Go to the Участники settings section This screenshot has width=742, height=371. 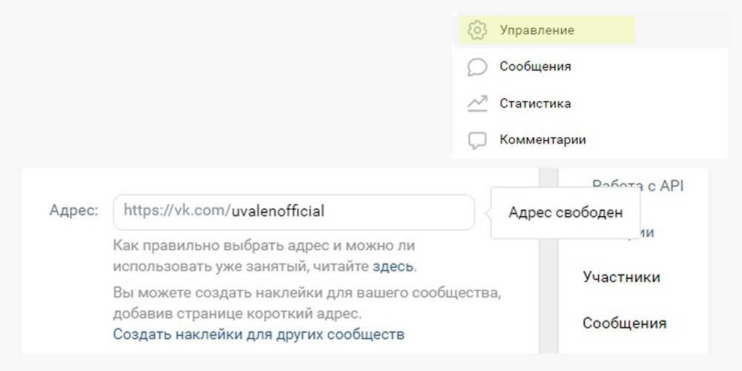coord(621,277)
